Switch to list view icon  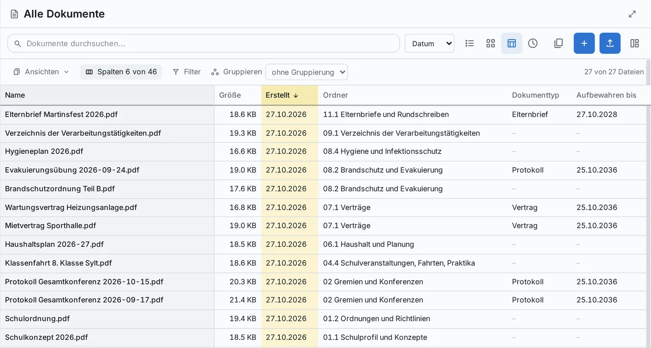coord(470,43)
